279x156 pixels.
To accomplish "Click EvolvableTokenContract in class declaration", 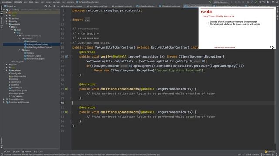I will [170, 47].
